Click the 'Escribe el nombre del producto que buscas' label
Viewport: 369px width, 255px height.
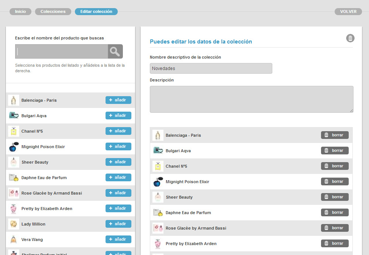[x=59, y=38]
